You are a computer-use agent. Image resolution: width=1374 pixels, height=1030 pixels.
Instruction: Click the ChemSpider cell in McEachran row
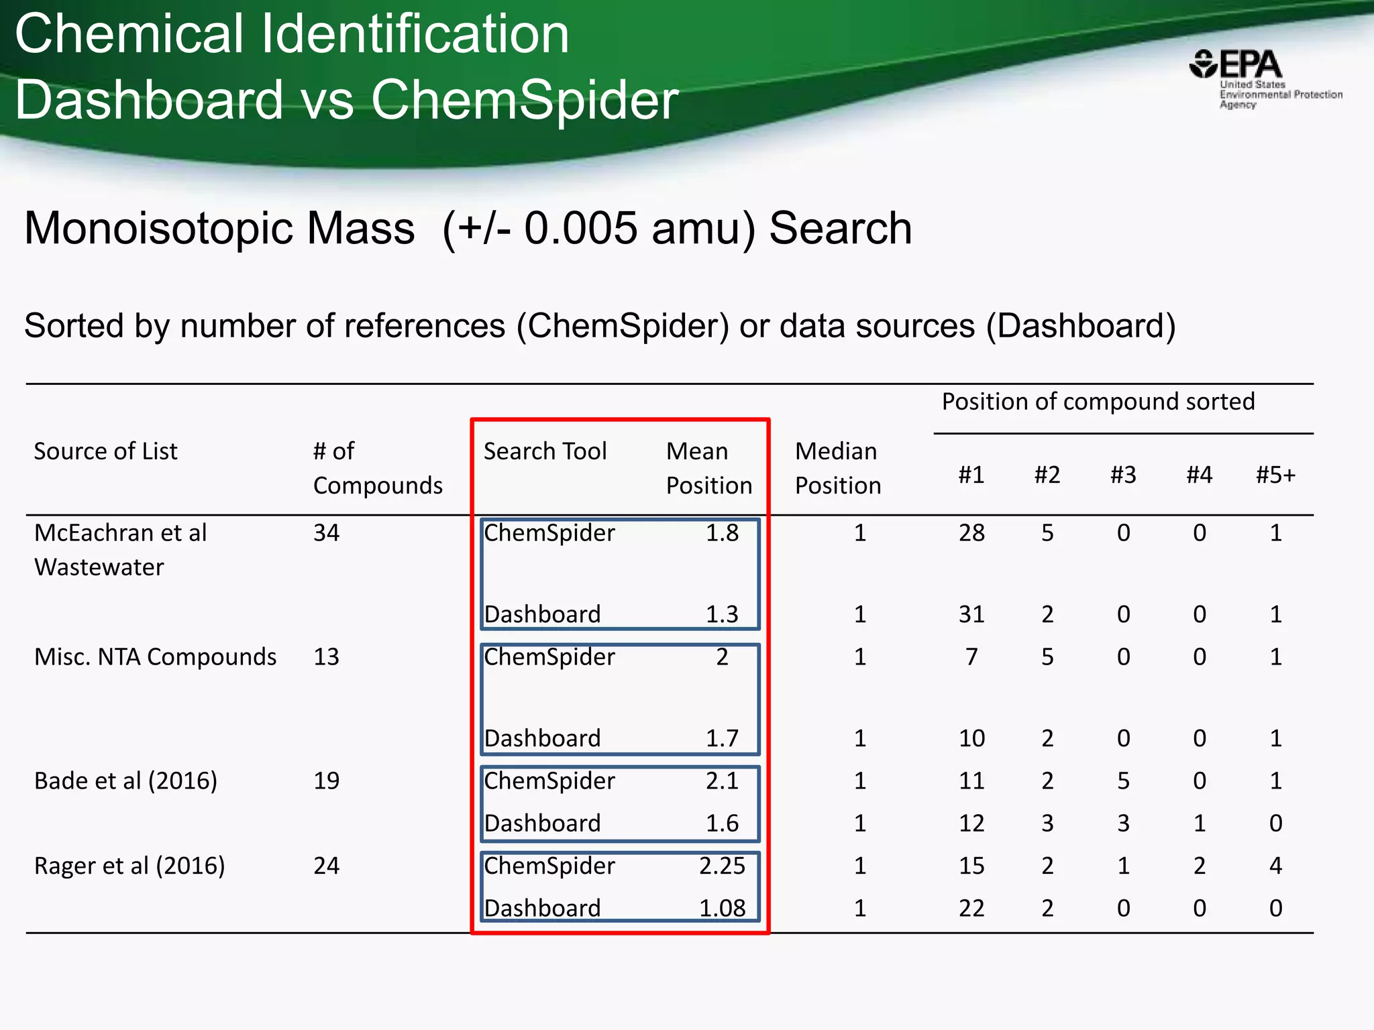point(549,533)
